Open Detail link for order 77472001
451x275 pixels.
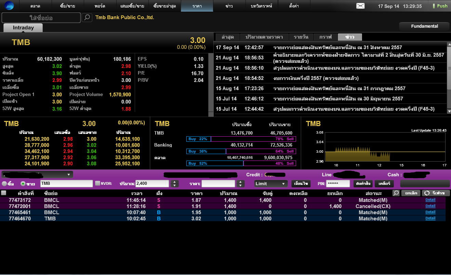pyautogui.click(x=430, y=206)
